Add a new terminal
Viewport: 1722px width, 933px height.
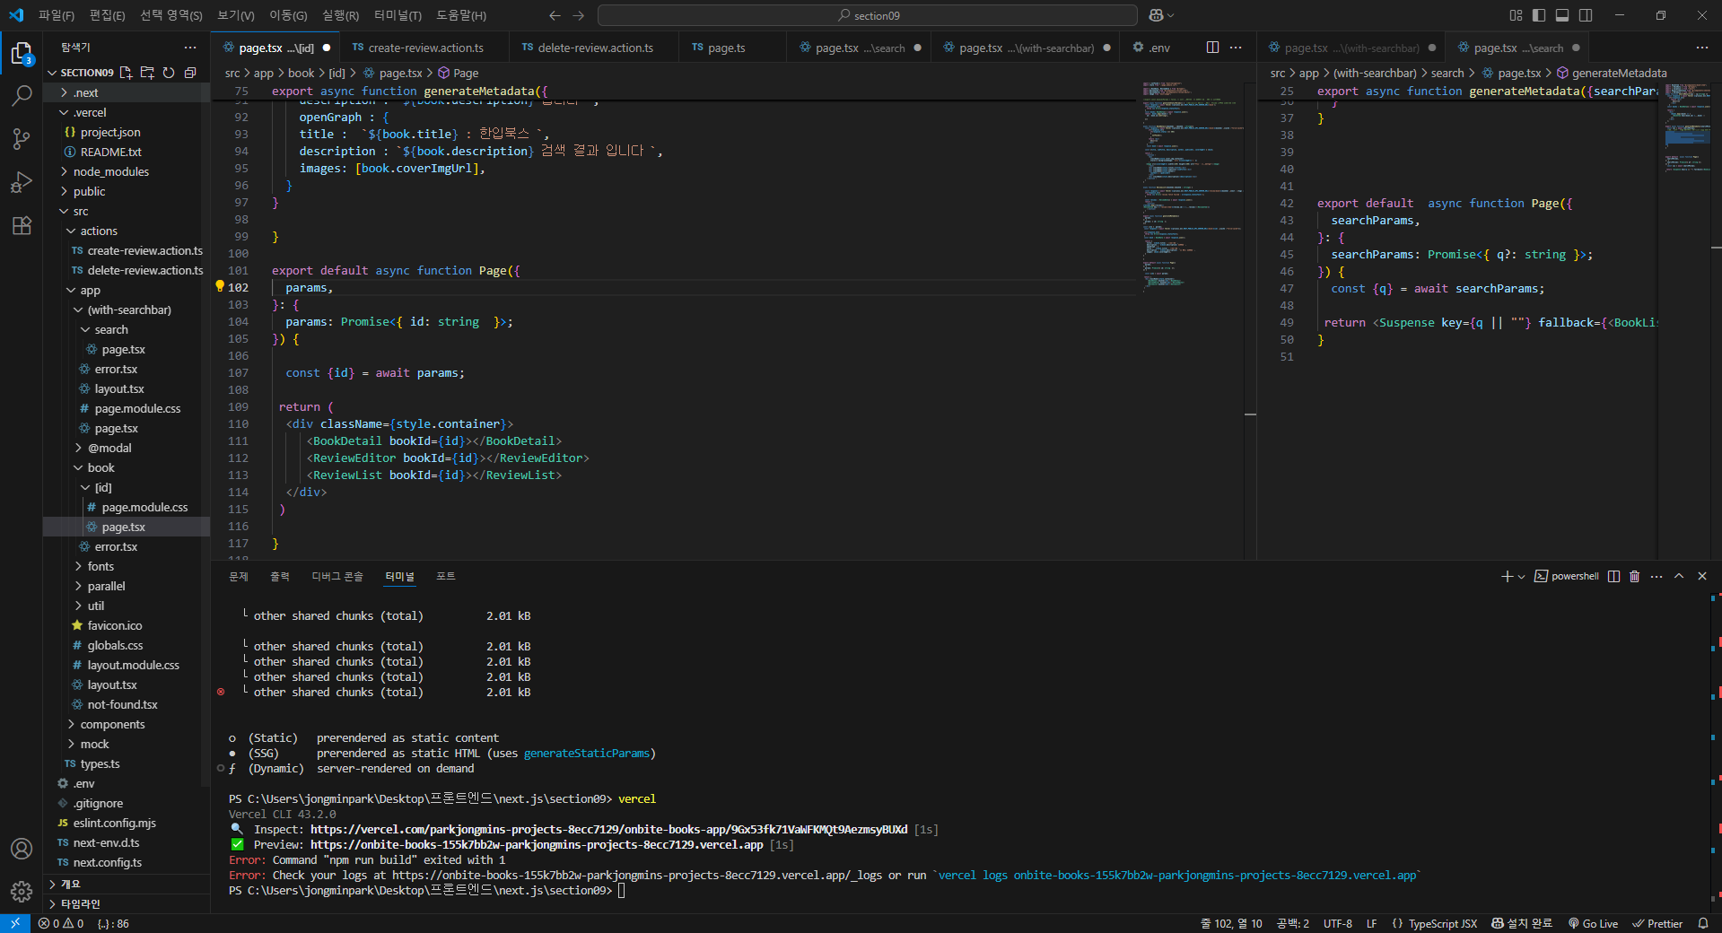click(1507, 576)
